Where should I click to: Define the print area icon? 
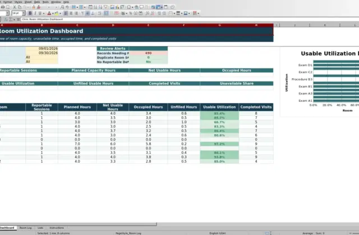(x=153, y=7)
